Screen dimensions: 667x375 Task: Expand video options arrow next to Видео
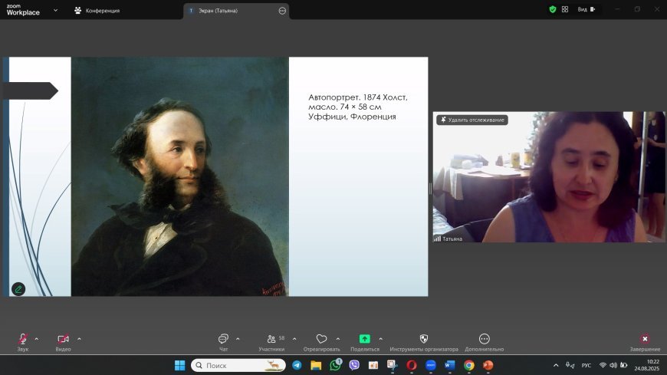tap(79, 339)
